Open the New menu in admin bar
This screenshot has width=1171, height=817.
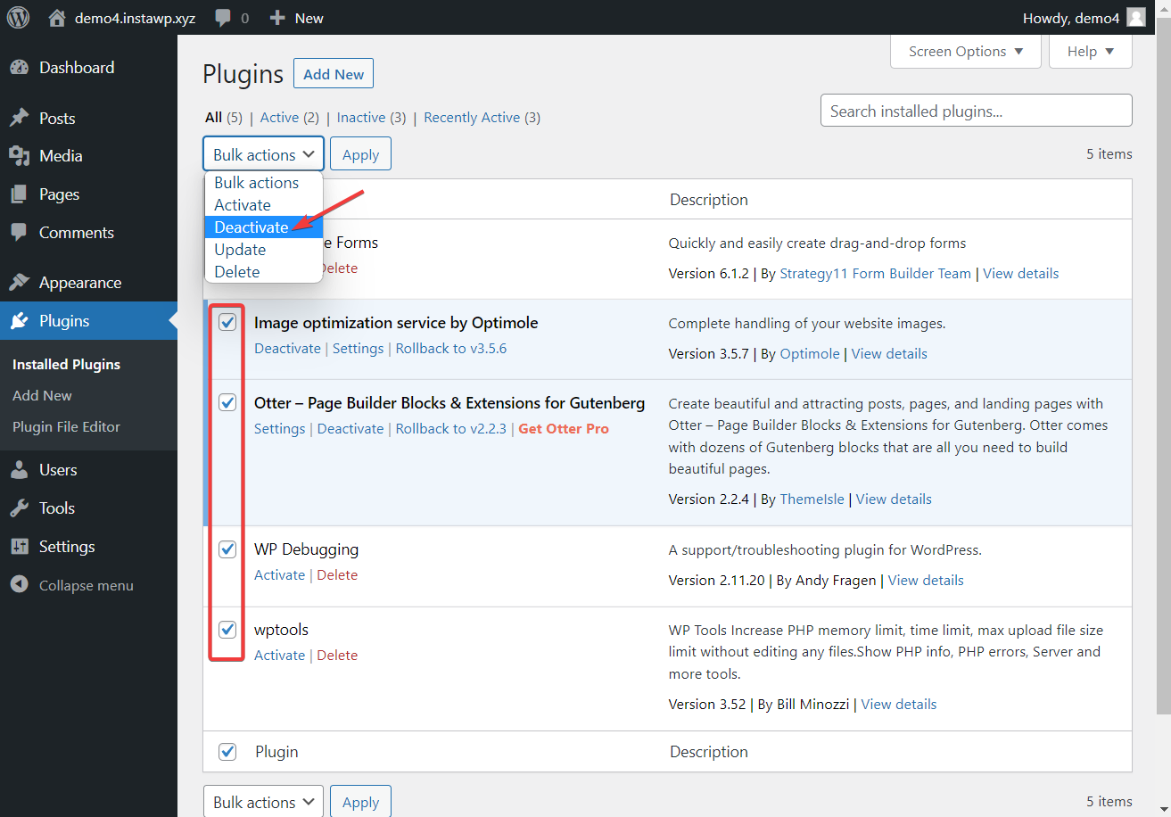click(295, 17)
